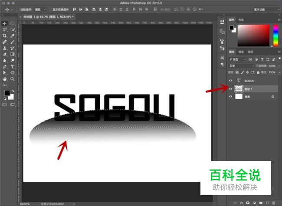Select the Blur tool

click(4, 61)
